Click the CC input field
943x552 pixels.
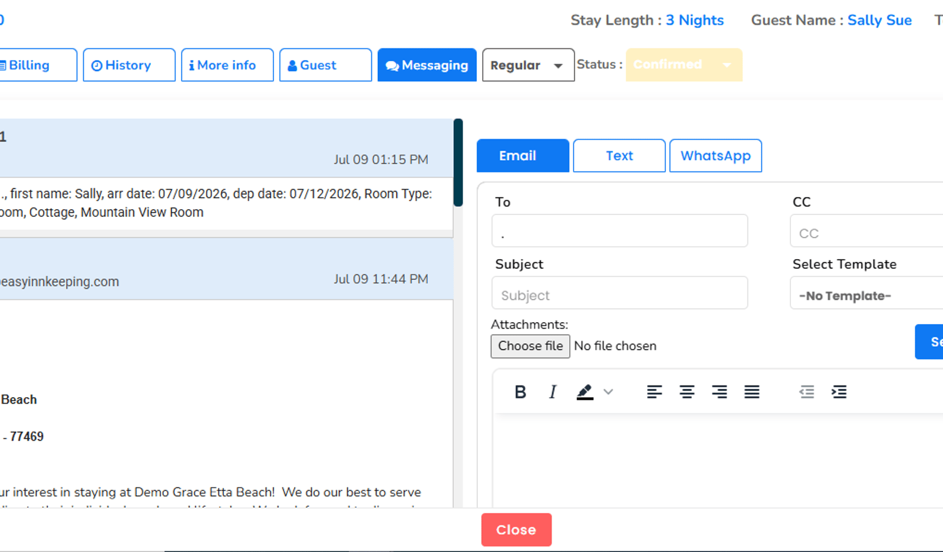866,231
